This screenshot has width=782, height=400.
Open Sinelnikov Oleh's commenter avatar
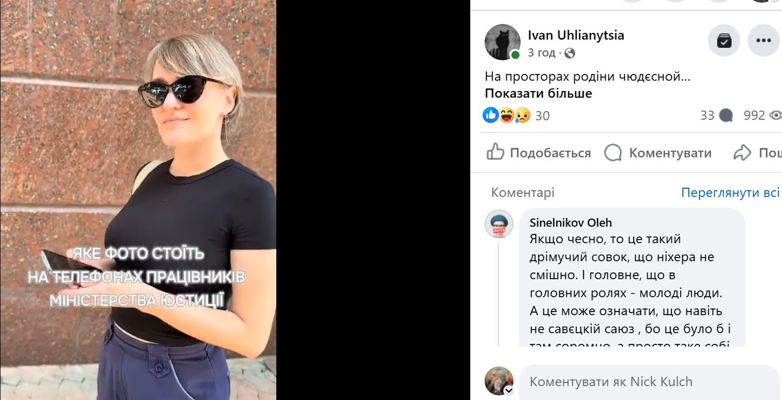tap(499, 224)
